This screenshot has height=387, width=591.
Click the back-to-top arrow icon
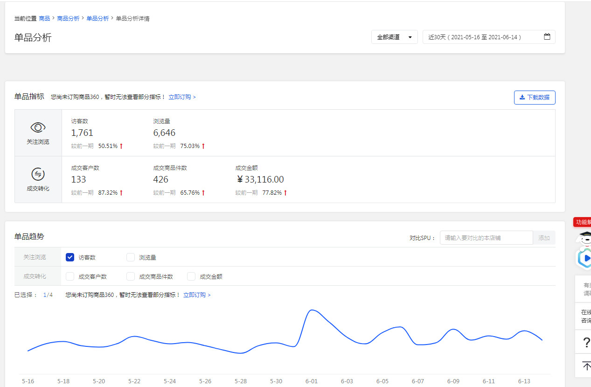[x=586, y=366]
